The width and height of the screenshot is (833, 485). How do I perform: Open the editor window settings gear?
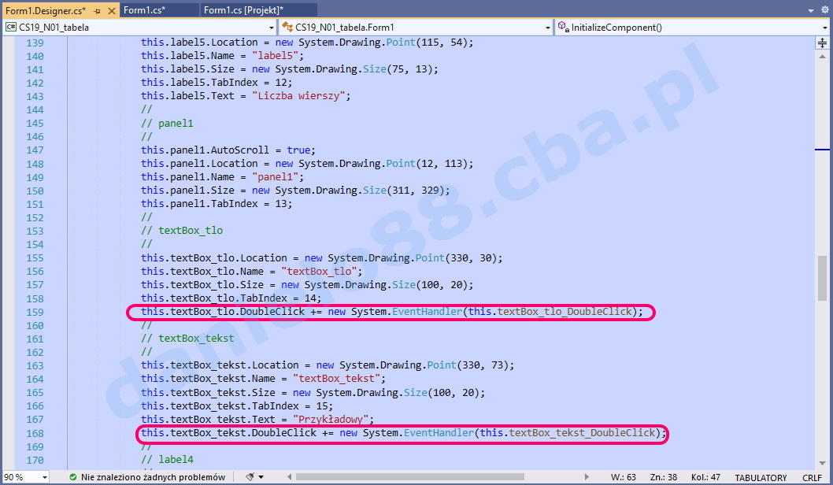coord(824,10)
